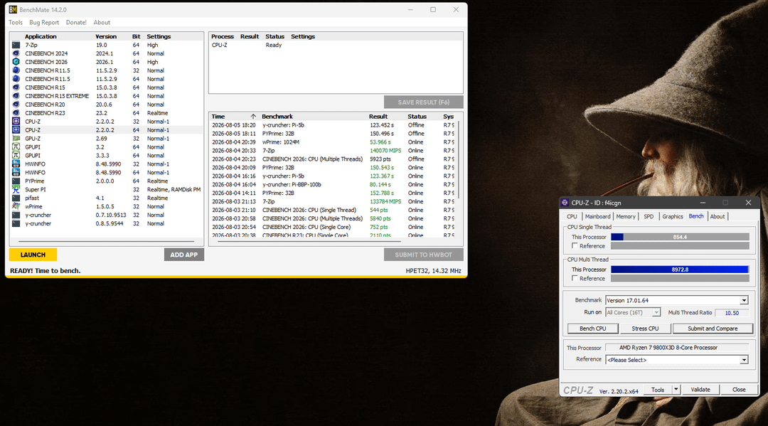This screenshot has width=768, height=426.
Task: Click the application list horizontal scrollbar
Action: pos(106,241)
